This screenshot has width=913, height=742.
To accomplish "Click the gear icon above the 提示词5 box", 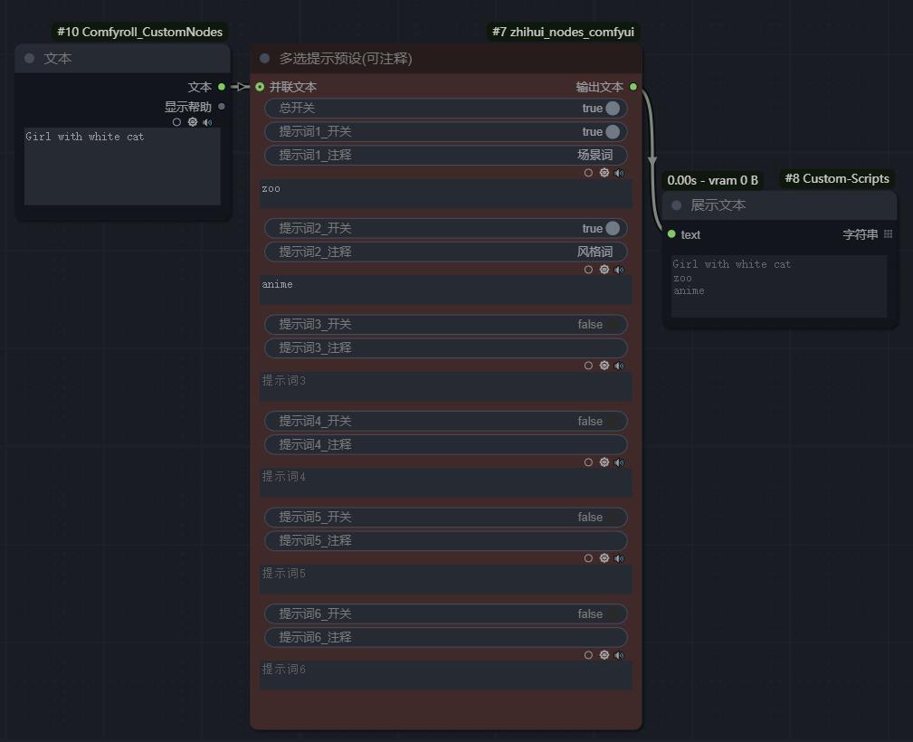I will tap(604, 558).
